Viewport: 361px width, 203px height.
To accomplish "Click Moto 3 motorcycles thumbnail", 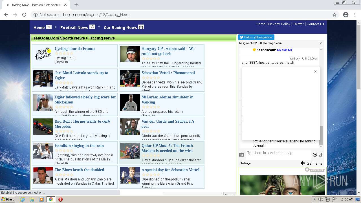I will (x=130, y=151).
